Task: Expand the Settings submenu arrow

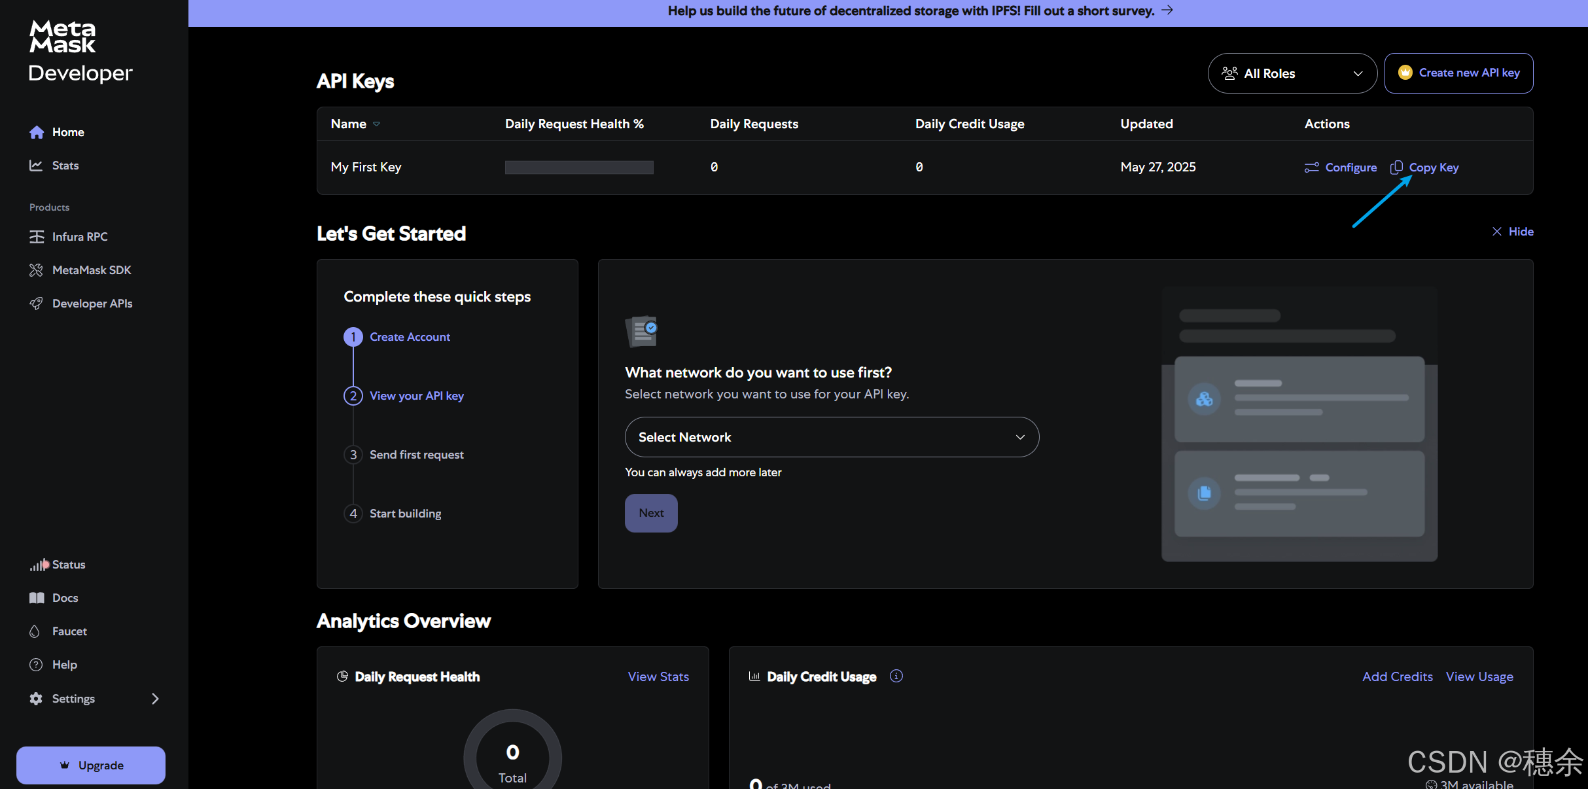Action: pos(155,699)
